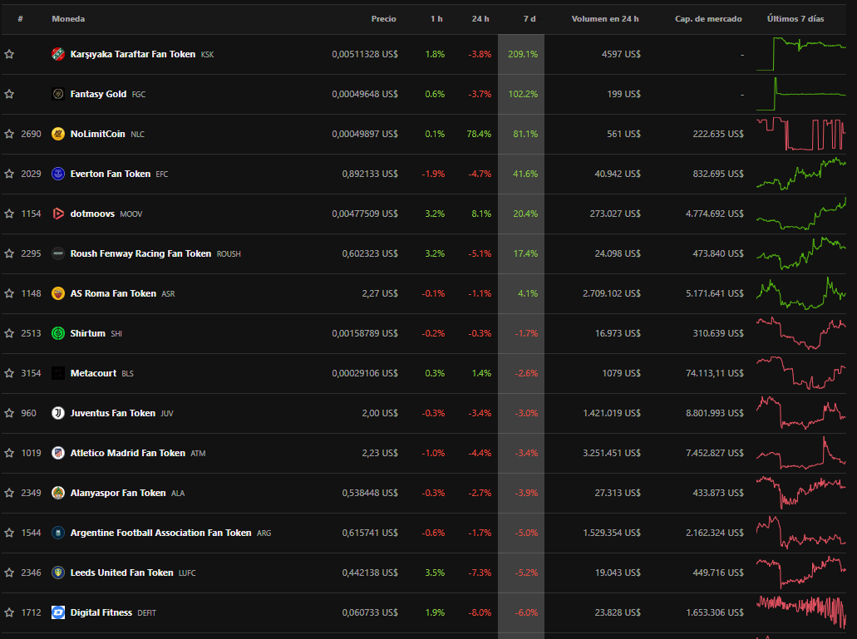Click Karşıyaka 7-day sparkline chart

point(801,54)
